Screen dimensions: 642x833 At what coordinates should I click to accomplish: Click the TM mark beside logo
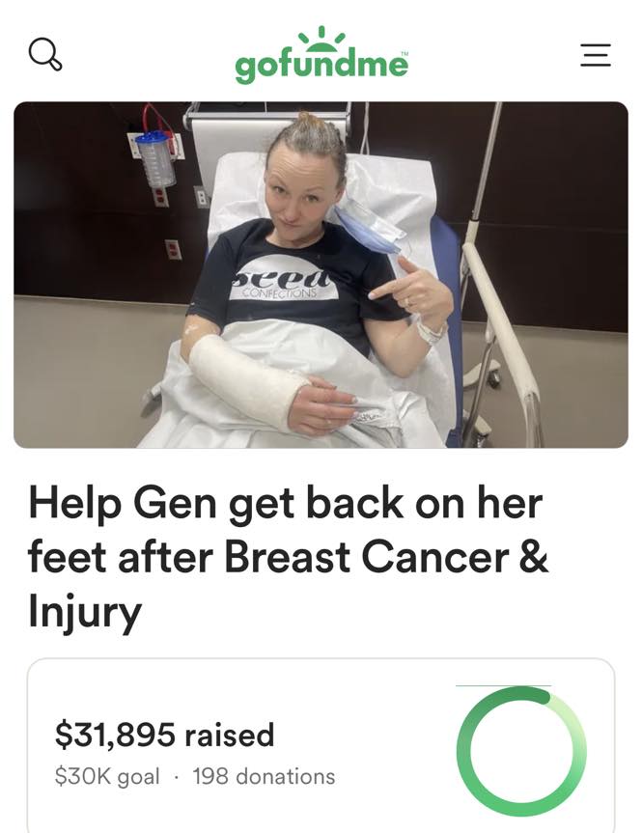tap(405, 54)
